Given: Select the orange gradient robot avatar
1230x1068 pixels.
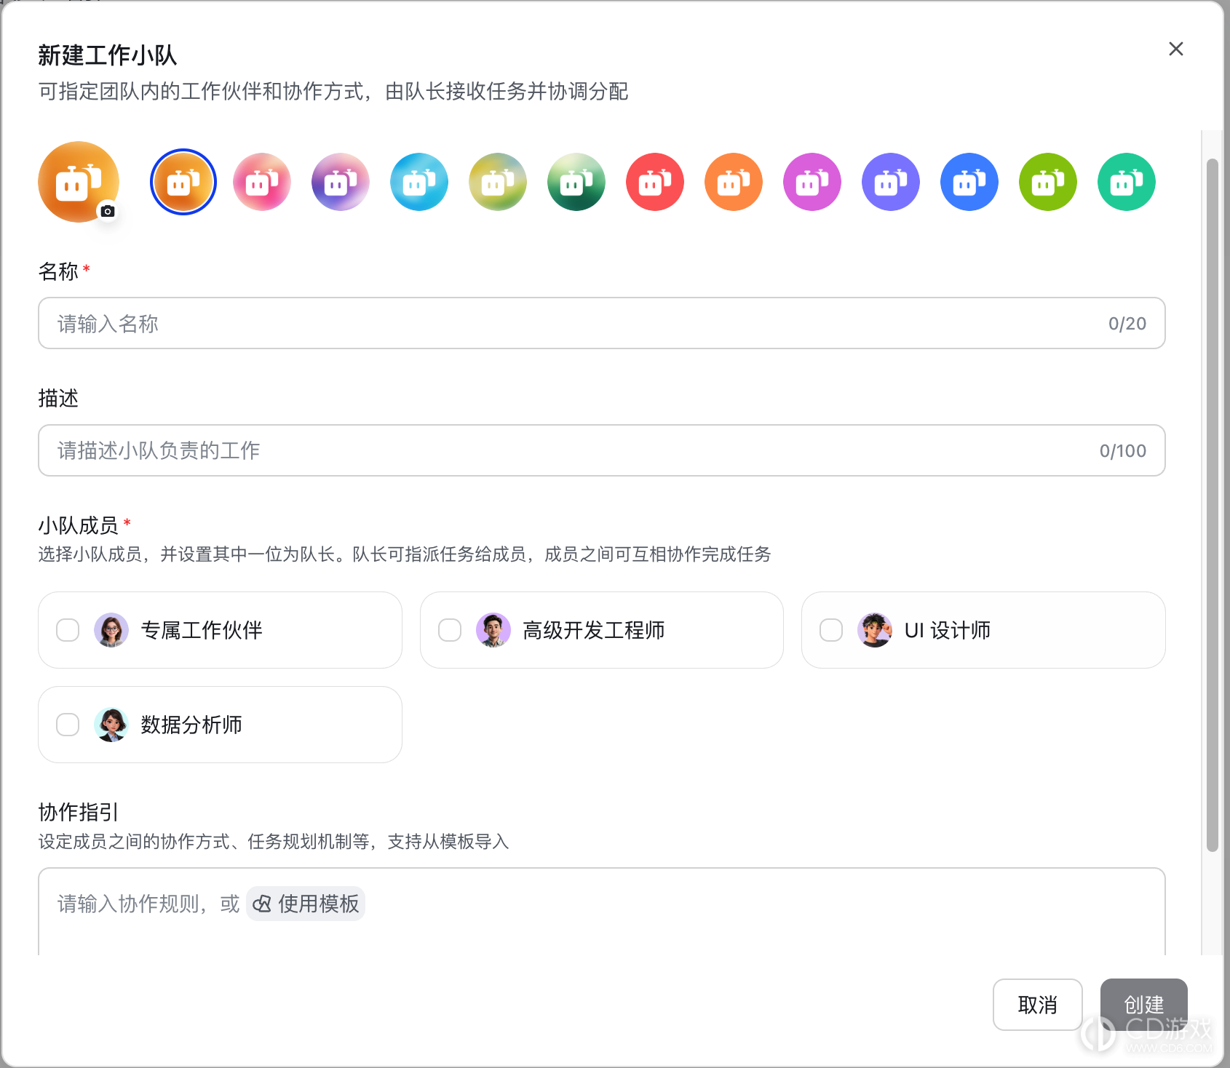Looking at the screenshot, I should coord(183,182).
